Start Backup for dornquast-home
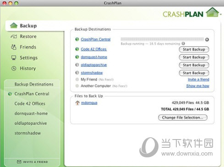Image resolution: width=224 pixels, height=167 pixels. [194, 57]
